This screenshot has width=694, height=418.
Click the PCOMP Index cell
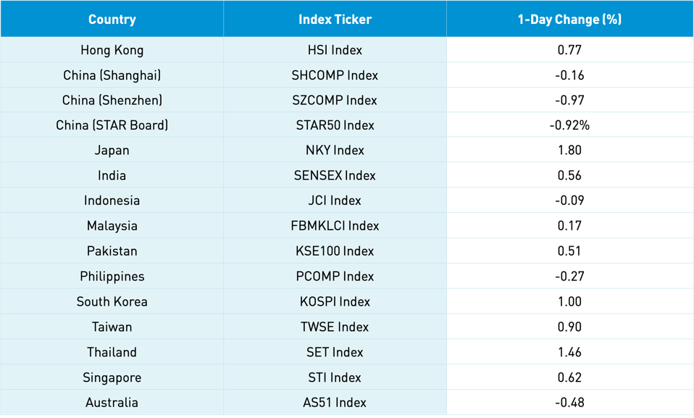335,277
